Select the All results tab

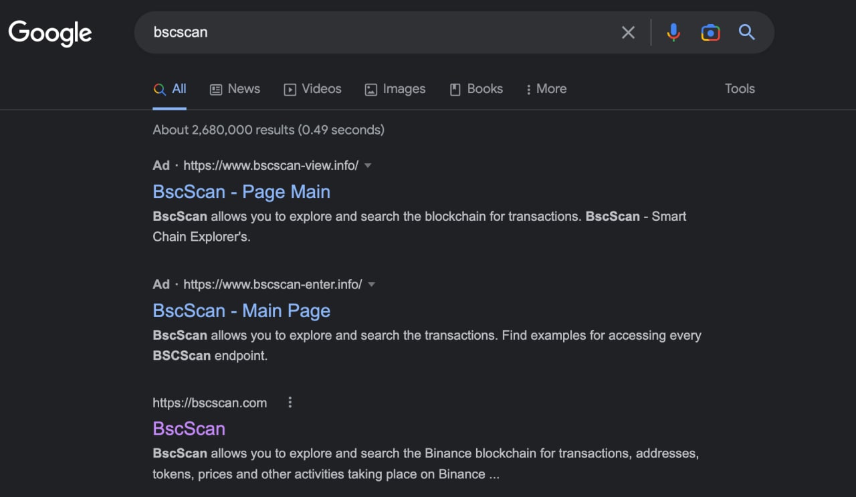(170, 89)
